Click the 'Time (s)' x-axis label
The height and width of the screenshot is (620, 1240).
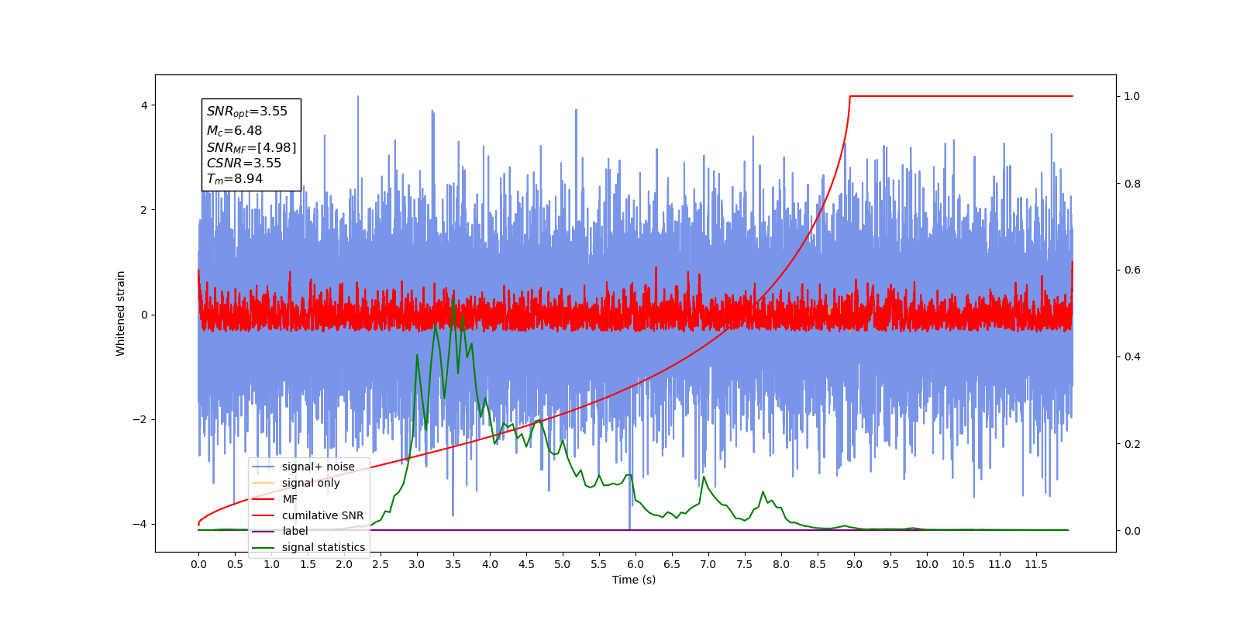pyautogui.click(x=634, y=580)
